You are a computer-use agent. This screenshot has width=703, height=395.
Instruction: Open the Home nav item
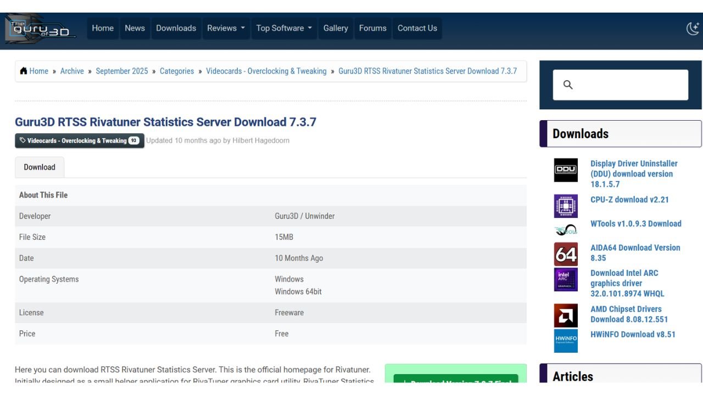click(103, 28)
